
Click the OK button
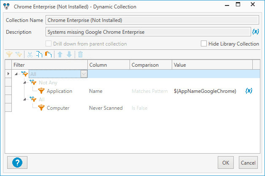pos(226,162)
